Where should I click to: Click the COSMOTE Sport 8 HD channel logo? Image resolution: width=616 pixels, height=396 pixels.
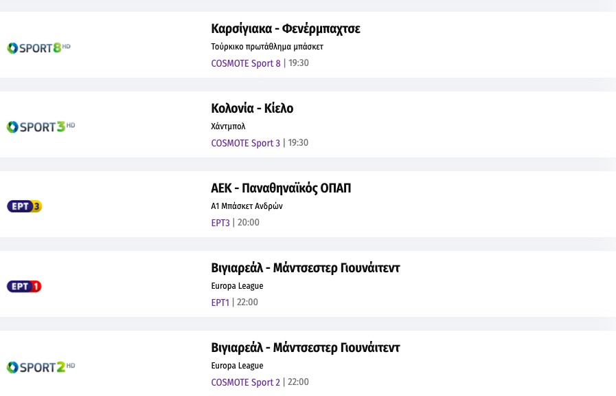(x=39, y=47)
